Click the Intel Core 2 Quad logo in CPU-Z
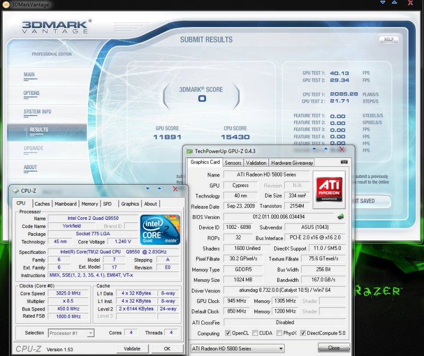The image size is (424, 356). [160, 229]
